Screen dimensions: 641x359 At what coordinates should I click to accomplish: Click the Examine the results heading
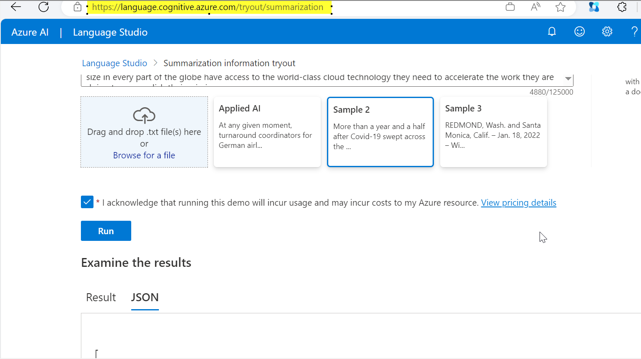pos(136,263)
